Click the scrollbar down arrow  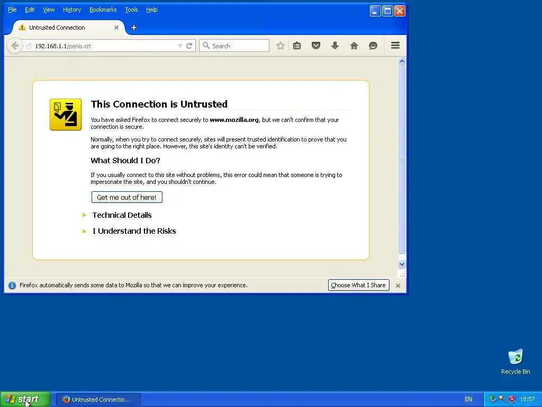pos(402,264)
